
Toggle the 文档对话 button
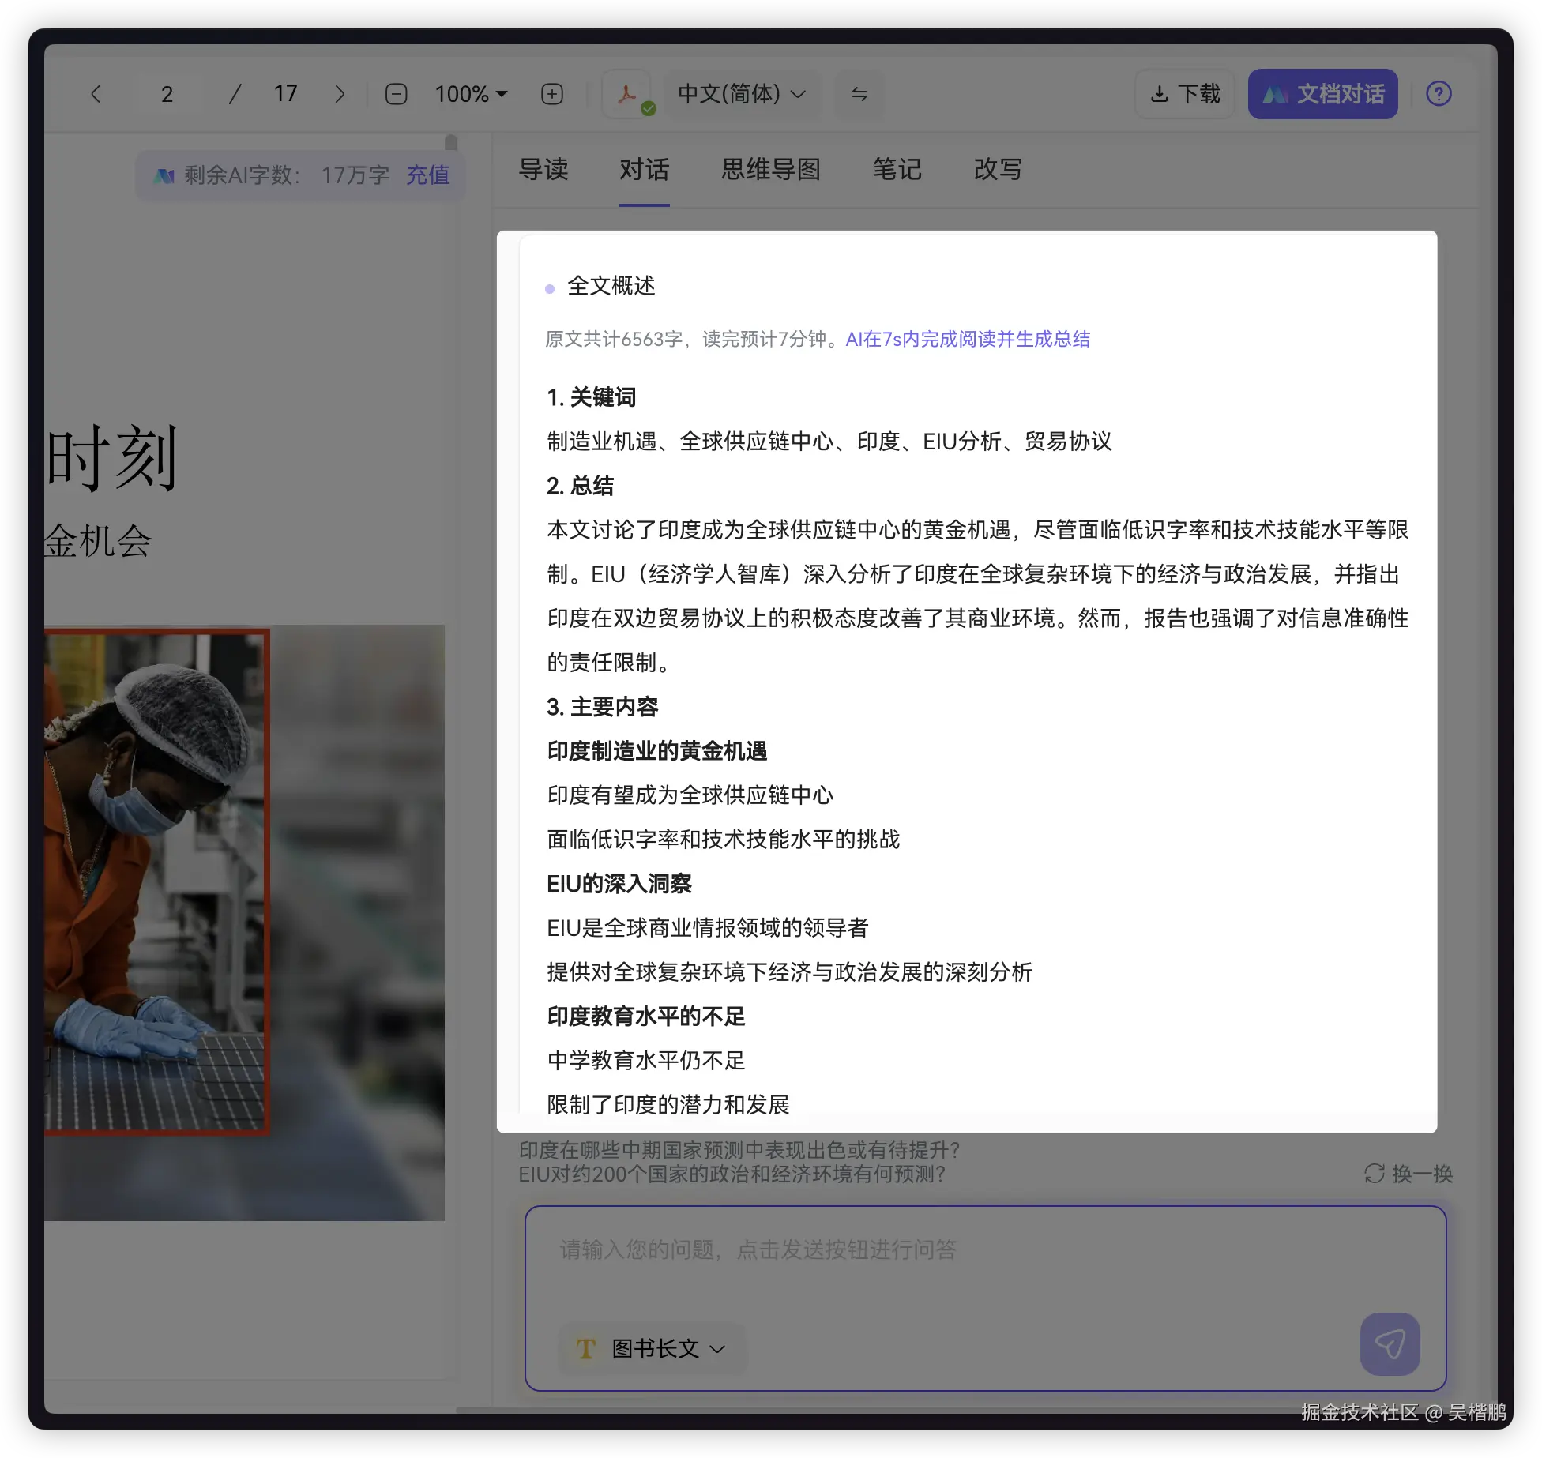click(1323, 94)
